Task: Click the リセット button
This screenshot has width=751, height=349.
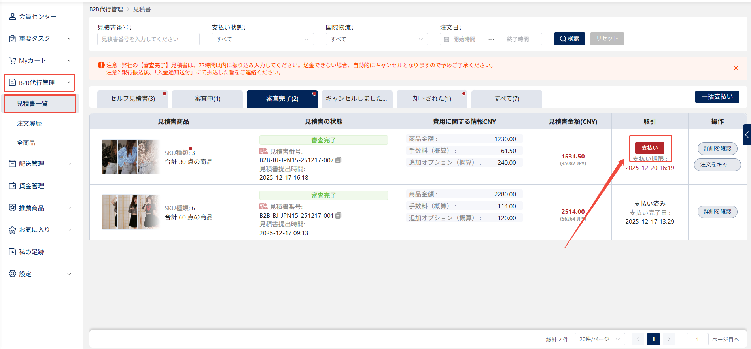Action: pyautogui.click(x=607, y=39)
